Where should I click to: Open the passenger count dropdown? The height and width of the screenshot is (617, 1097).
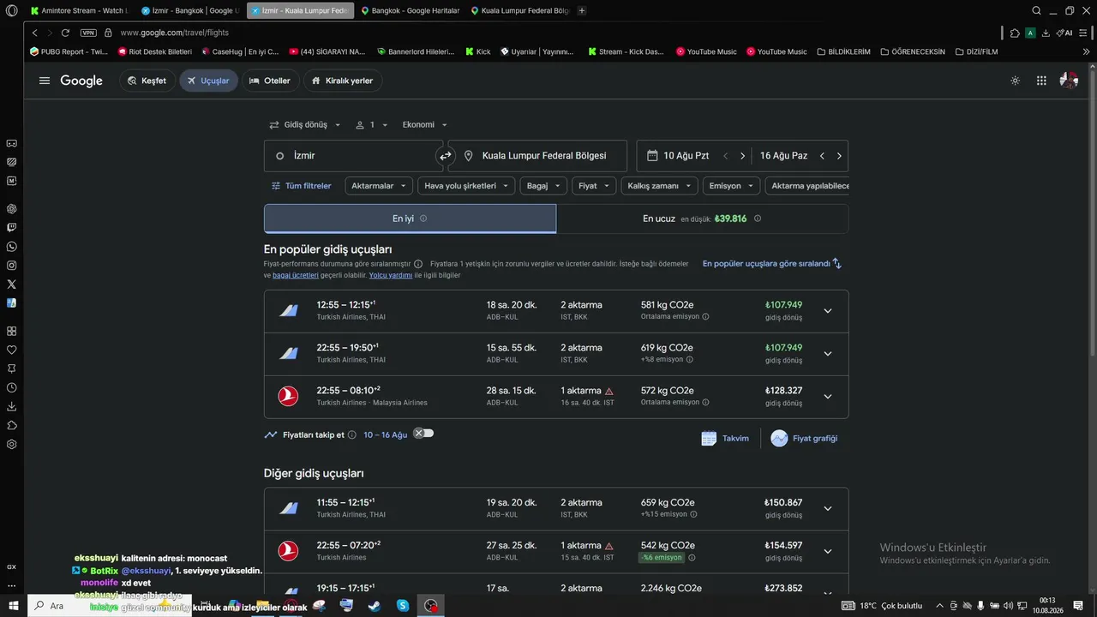point(372,125)
